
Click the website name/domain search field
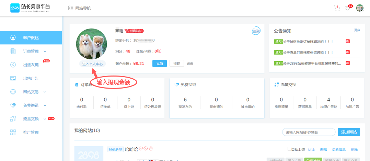point(308,132)
